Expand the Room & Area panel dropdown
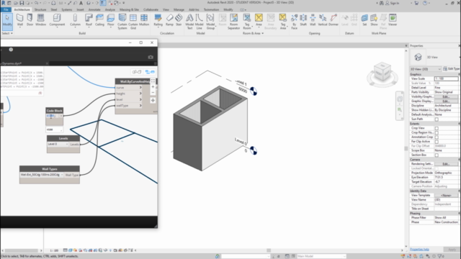 coord(253,34)
